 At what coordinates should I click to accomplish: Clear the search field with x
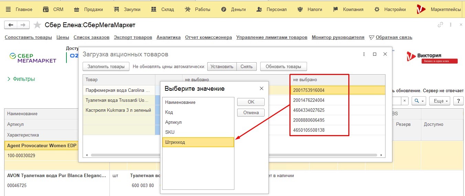pyautogui.click(x=405, y=101)
